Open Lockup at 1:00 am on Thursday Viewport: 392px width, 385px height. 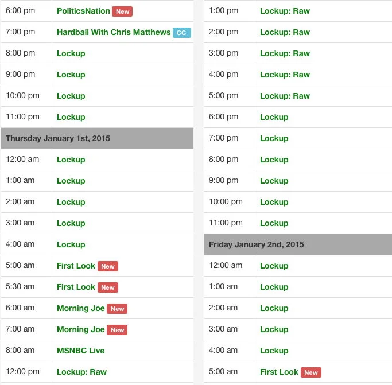[x=71, y=181]
